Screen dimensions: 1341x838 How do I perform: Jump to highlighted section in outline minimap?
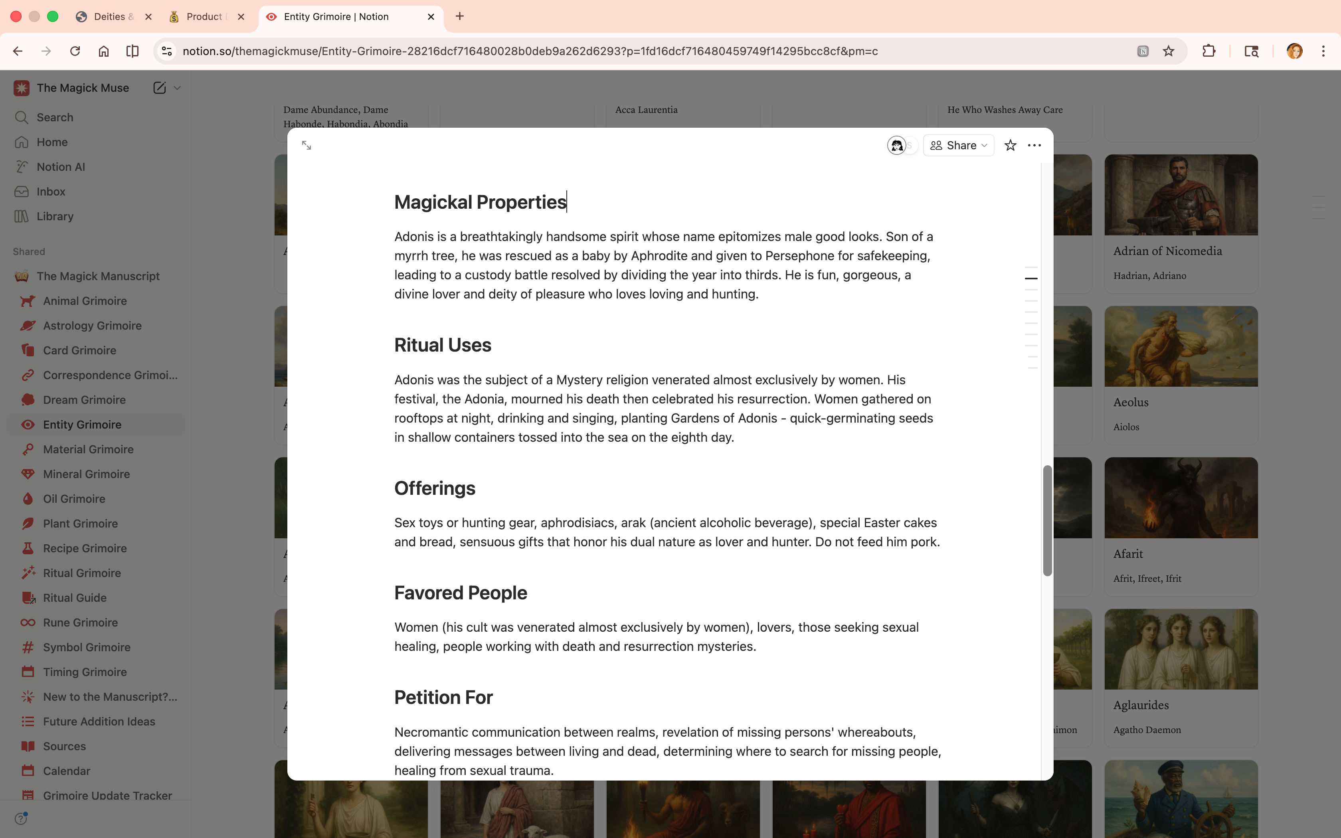point(1030,278)
